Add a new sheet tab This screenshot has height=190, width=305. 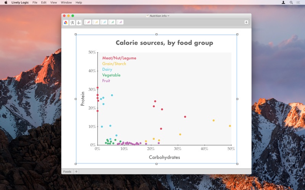76,171
